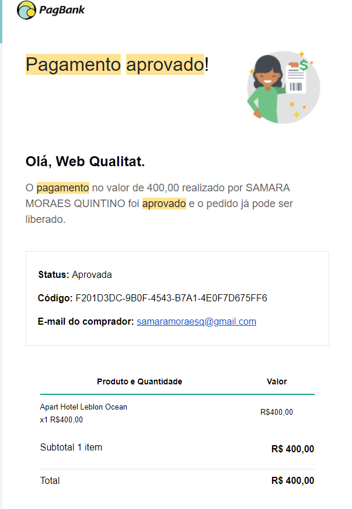Click the 'Apart Hotel Leblon Ocean' product name
Viewport: 352px width, 509px height.
(x=83, y=407)
